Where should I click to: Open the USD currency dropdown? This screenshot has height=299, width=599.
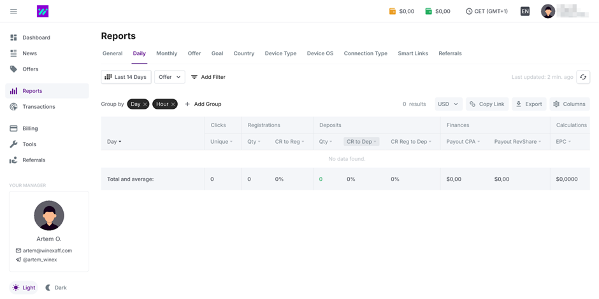tap(448, 104)
